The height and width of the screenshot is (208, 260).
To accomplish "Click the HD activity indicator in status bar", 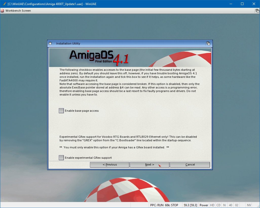I will [x=212, y=205].
